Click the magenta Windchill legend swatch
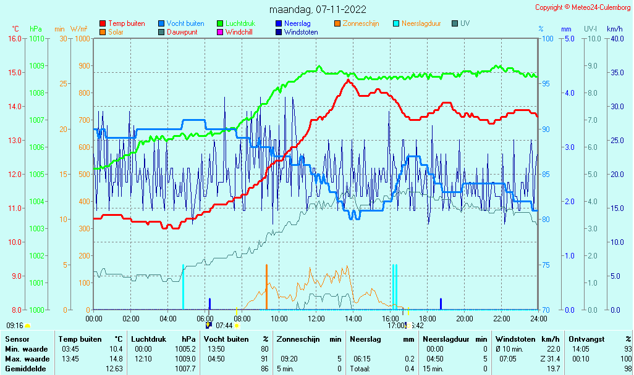The width and height of the screenshot is (634, 375). point(220,32)
